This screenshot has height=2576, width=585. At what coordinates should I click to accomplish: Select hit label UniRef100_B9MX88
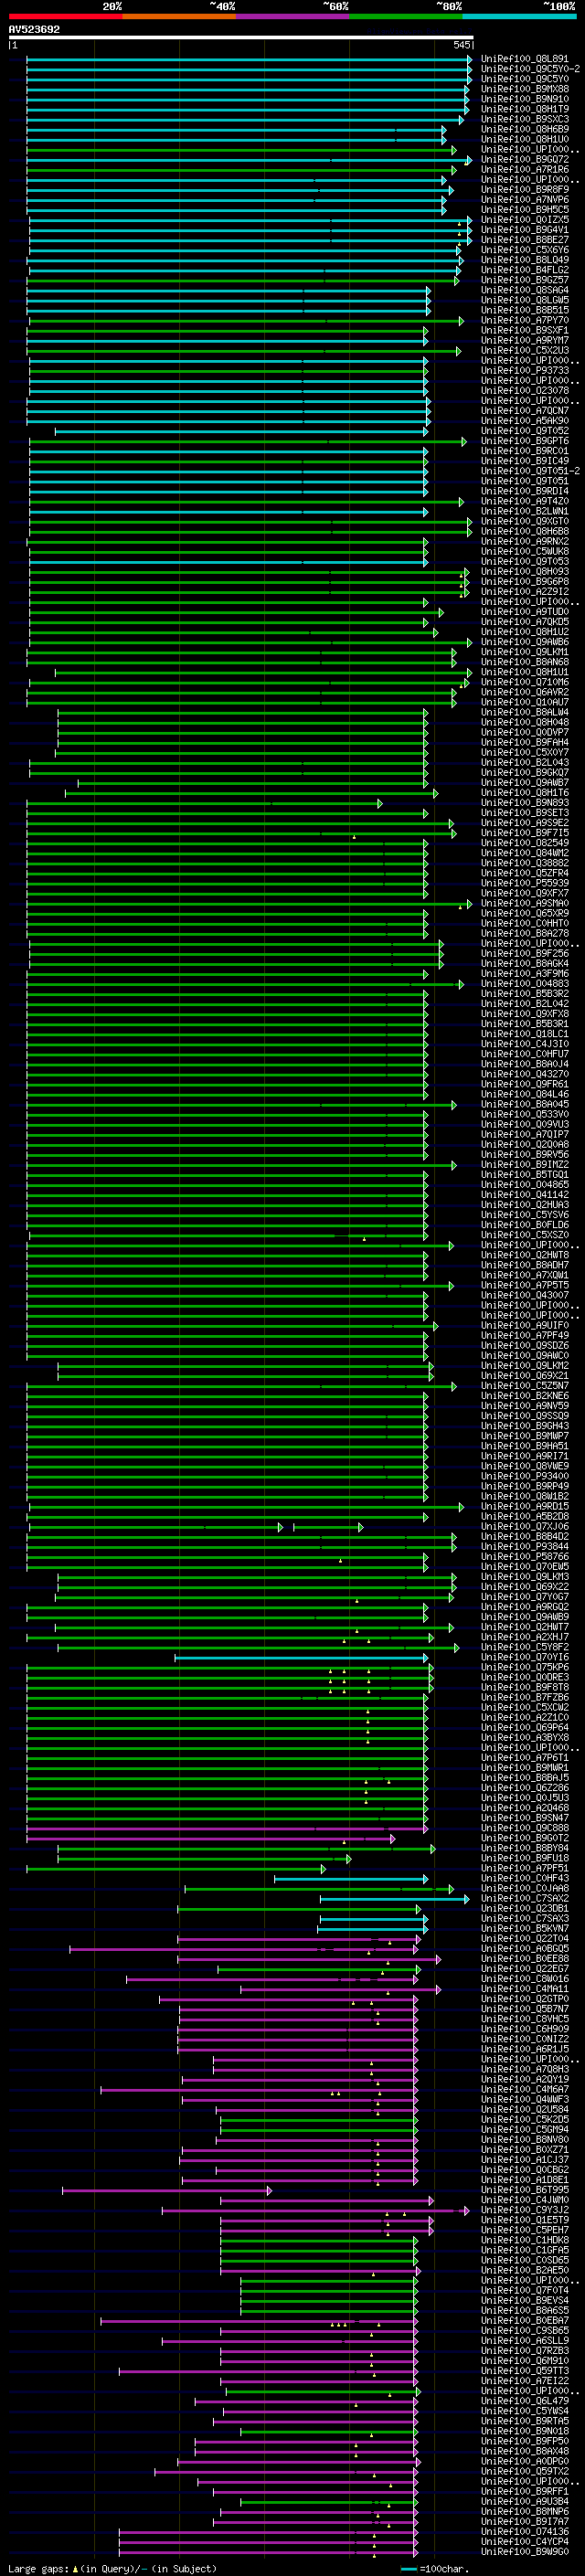click(x=524, y=89)
